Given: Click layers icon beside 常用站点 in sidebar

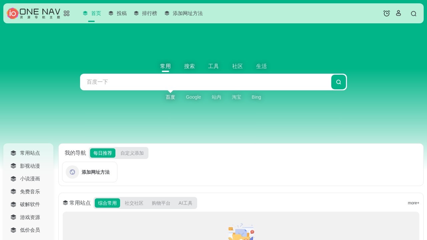Looking at the screenshot, I should pos(13,153).
